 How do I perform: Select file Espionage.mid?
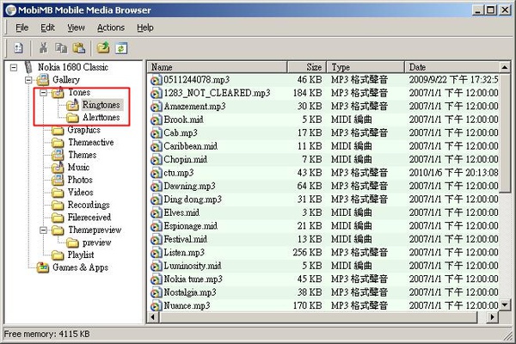tap(191, 226)
